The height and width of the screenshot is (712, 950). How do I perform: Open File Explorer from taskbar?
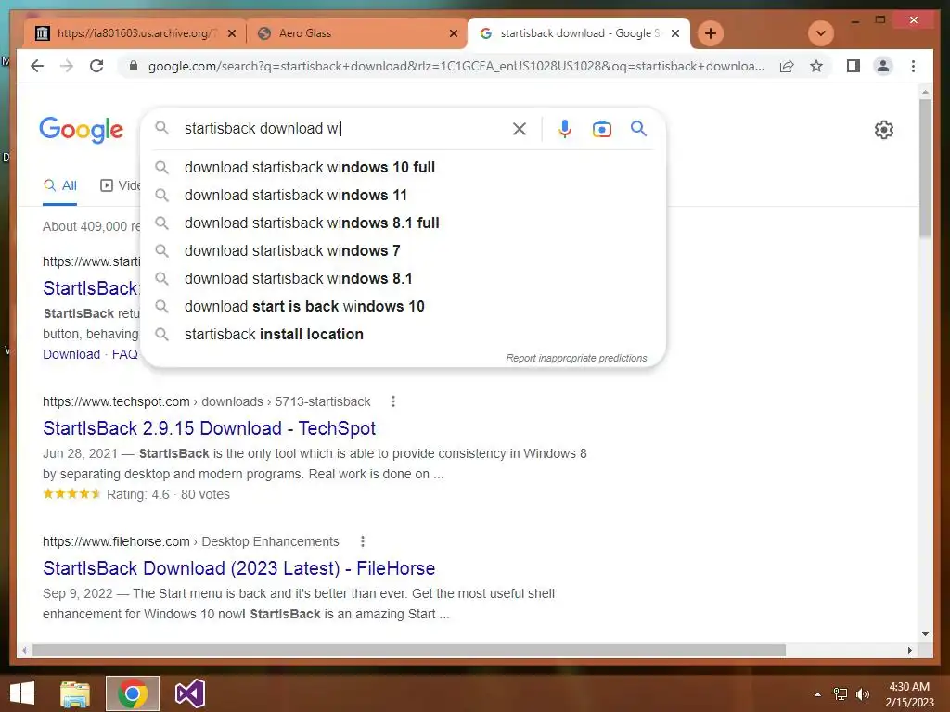coord(74,693)
